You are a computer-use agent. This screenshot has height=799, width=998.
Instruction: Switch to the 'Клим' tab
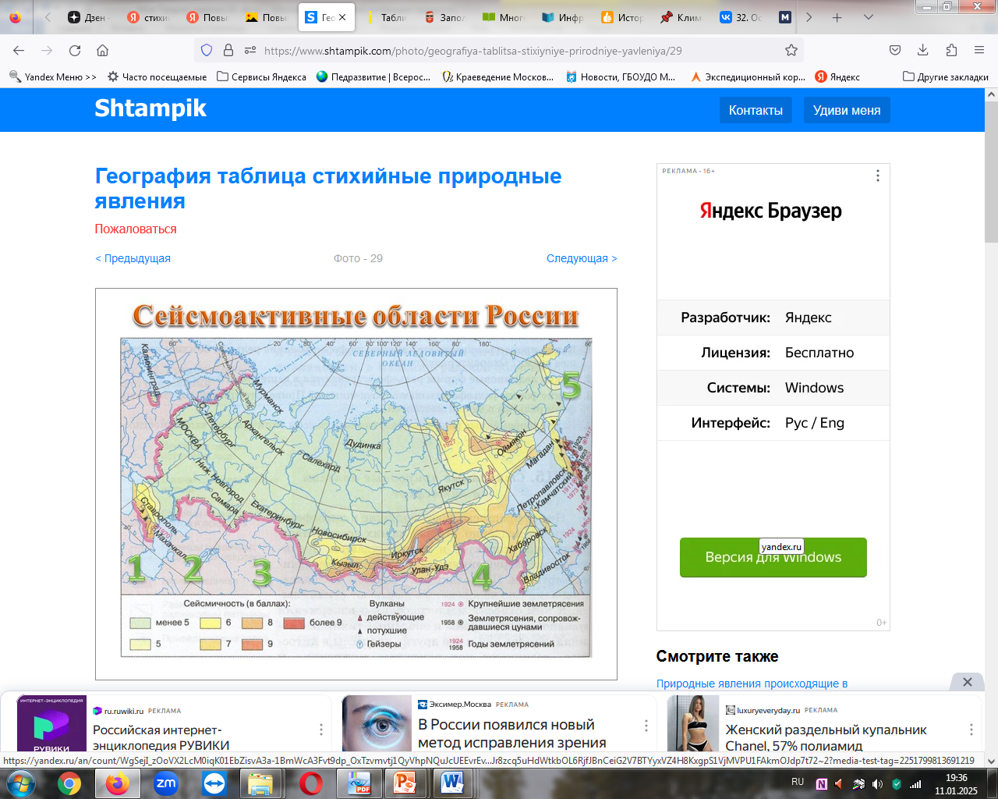(x=682, y=17)
